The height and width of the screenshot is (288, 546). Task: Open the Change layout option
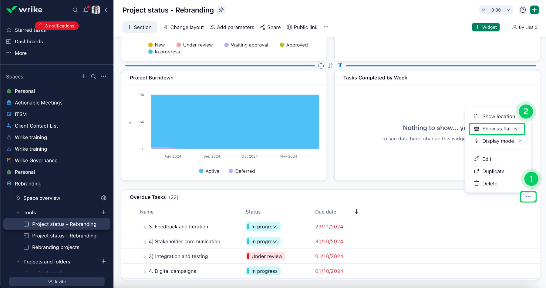click(184, 27)
